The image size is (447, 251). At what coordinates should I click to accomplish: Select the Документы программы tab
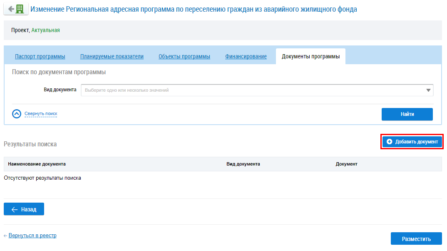[x=310, y=57]
